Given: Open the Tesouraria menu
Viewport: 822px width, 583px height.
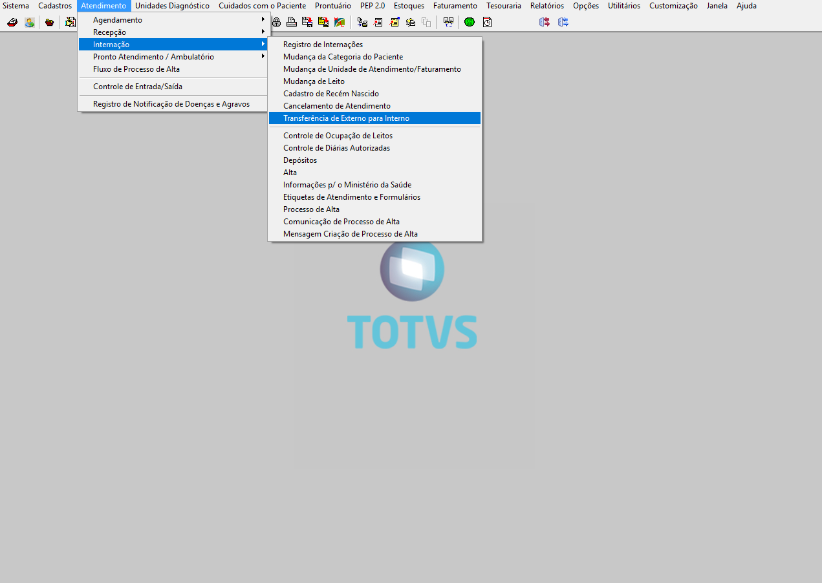Looking at the screenshot, I should [x=504, y=6].
